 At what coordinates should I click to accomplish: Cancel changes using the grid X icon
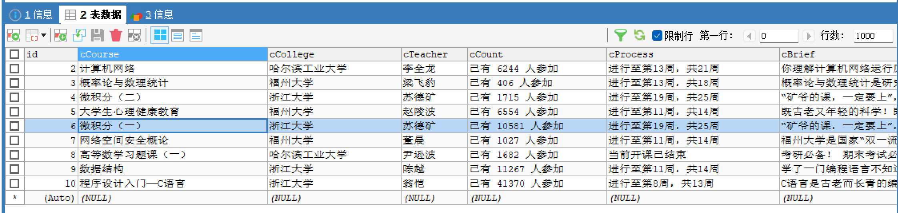134,35
